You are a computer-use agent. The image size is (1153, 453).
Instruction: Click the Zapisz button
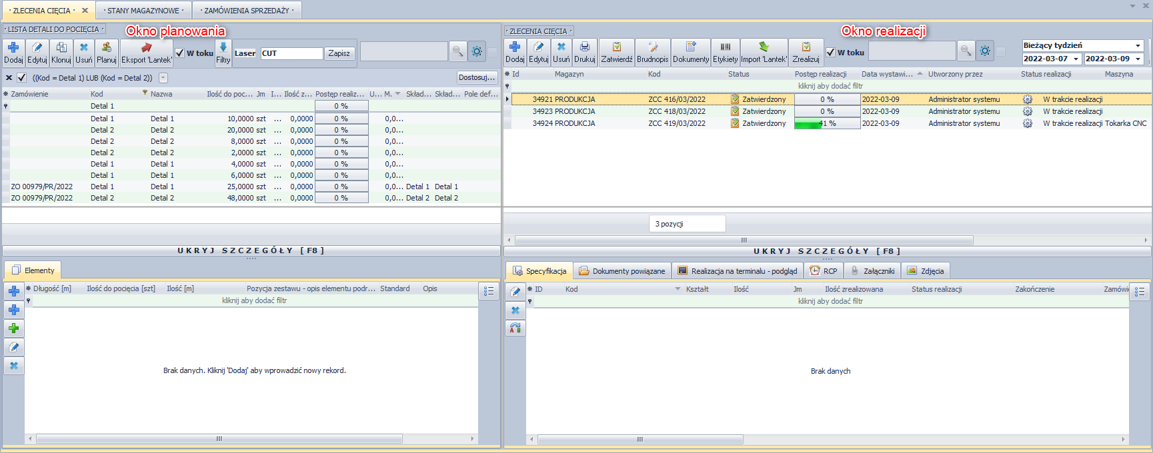coord(339,53)
